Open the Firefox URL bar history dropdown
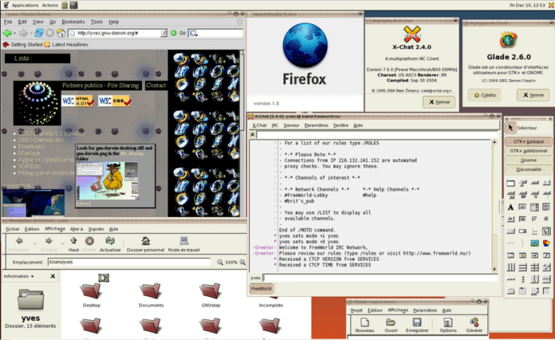This screenshot has height=340, width=555. point(163,34)
